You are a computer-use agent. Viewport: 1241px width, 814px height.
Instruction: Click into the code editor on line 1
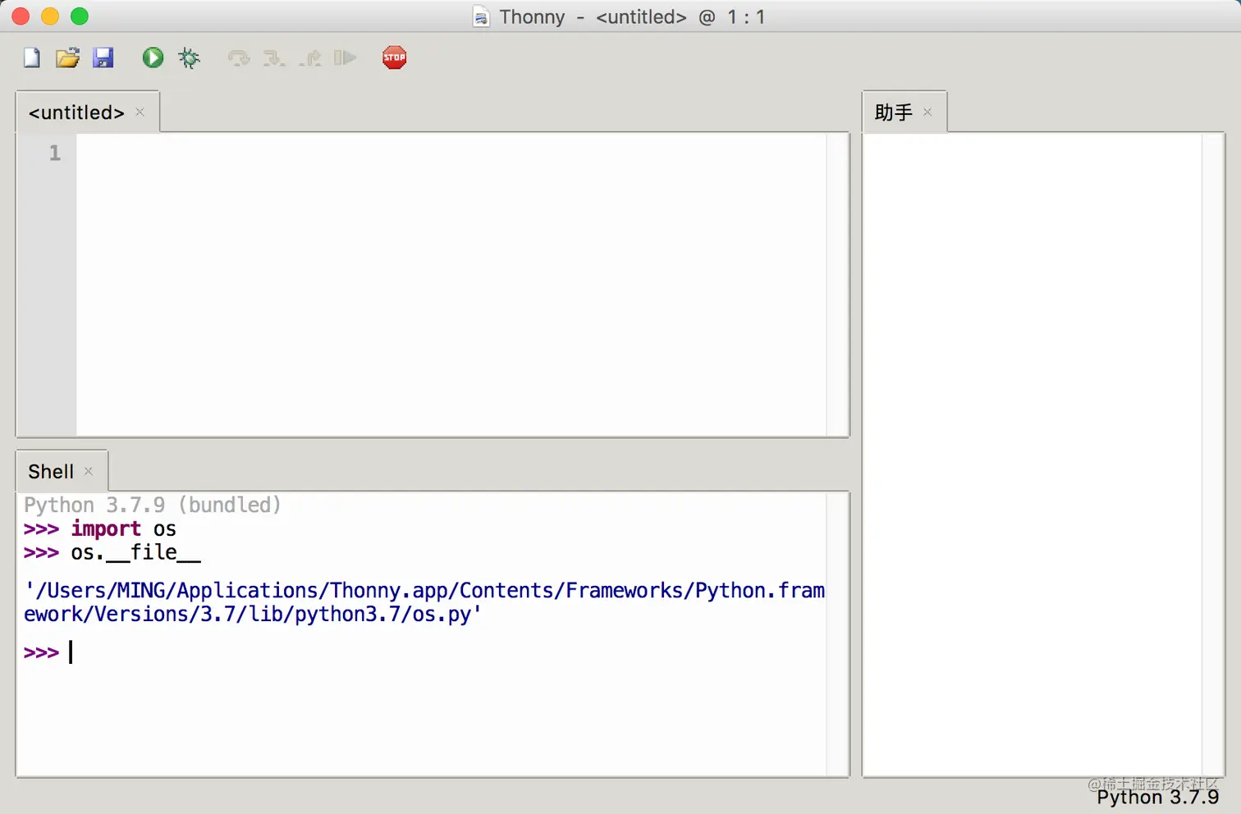(x=451, y=153)
